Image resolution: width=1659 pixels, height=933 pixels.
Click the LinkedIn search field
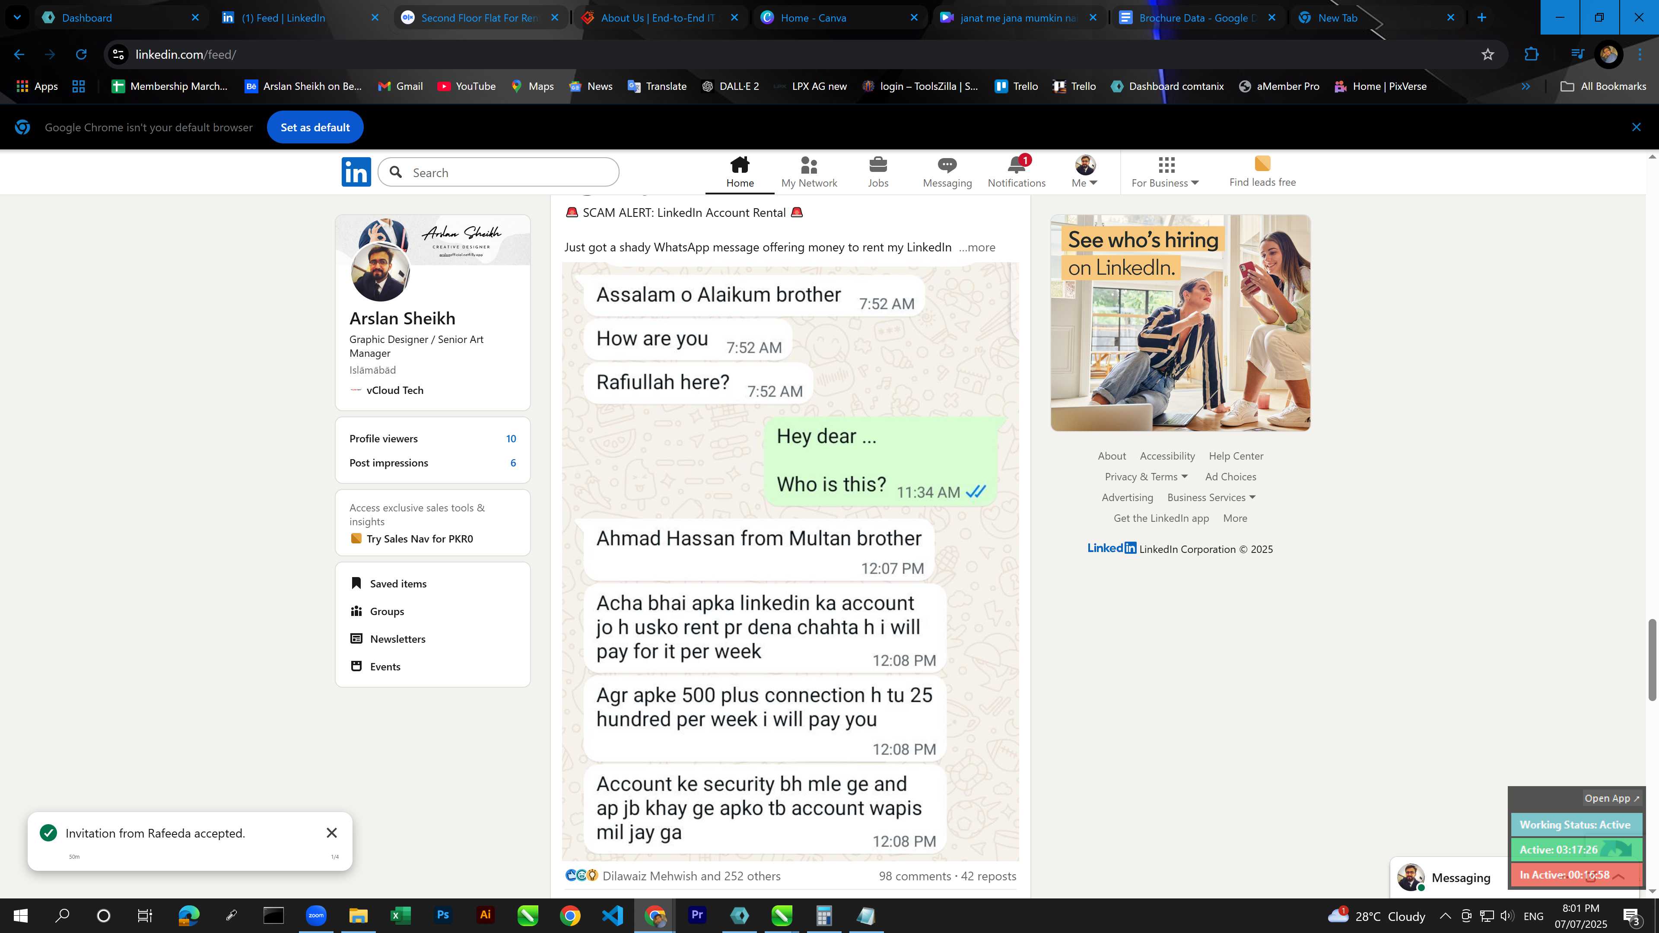(x=499, y=173)
